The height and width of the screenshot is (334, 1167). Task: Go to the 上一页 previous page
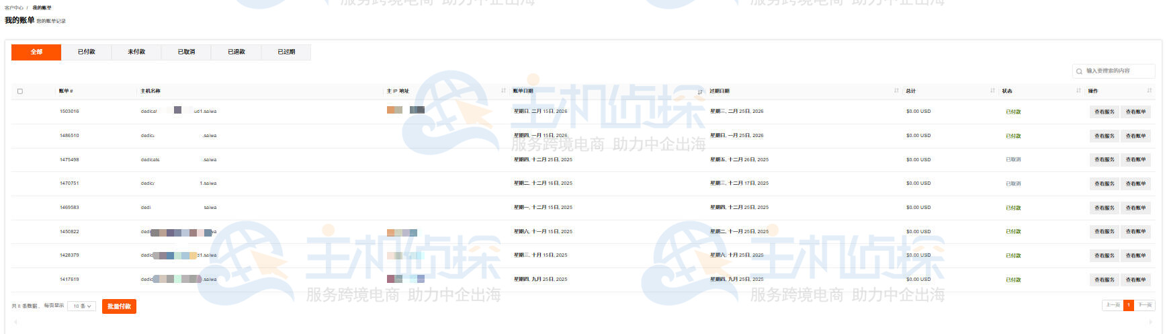[x=1113, y=305]
